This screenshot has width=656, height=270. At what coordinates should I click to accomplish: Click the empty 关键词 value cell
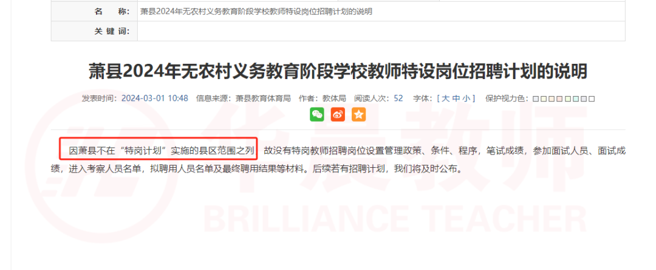[x=381, y=31]
